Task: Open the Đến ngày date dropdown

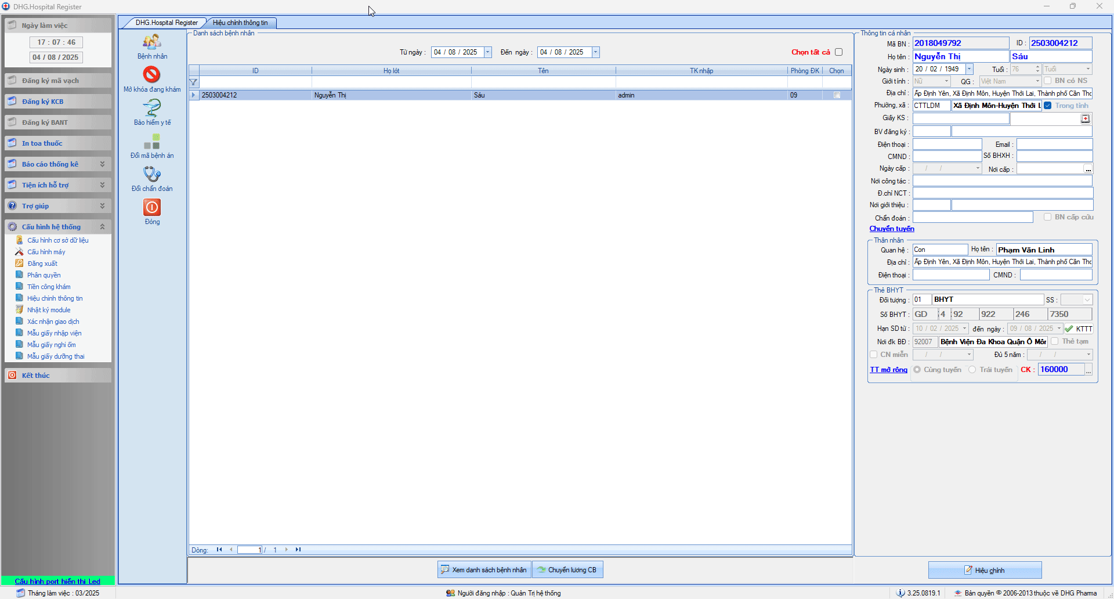Action: point(595,52)
